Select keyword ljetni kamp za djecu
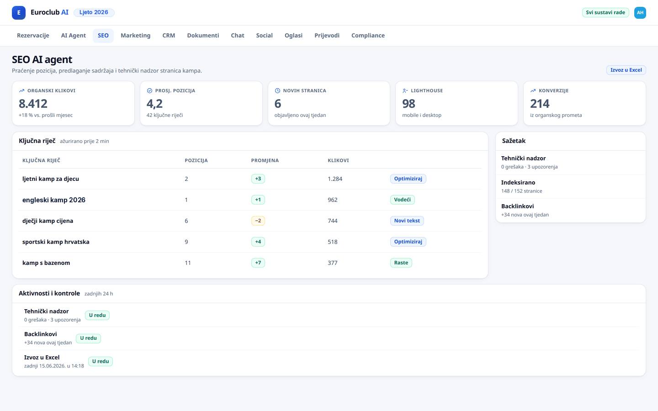 tap(51, 179)
